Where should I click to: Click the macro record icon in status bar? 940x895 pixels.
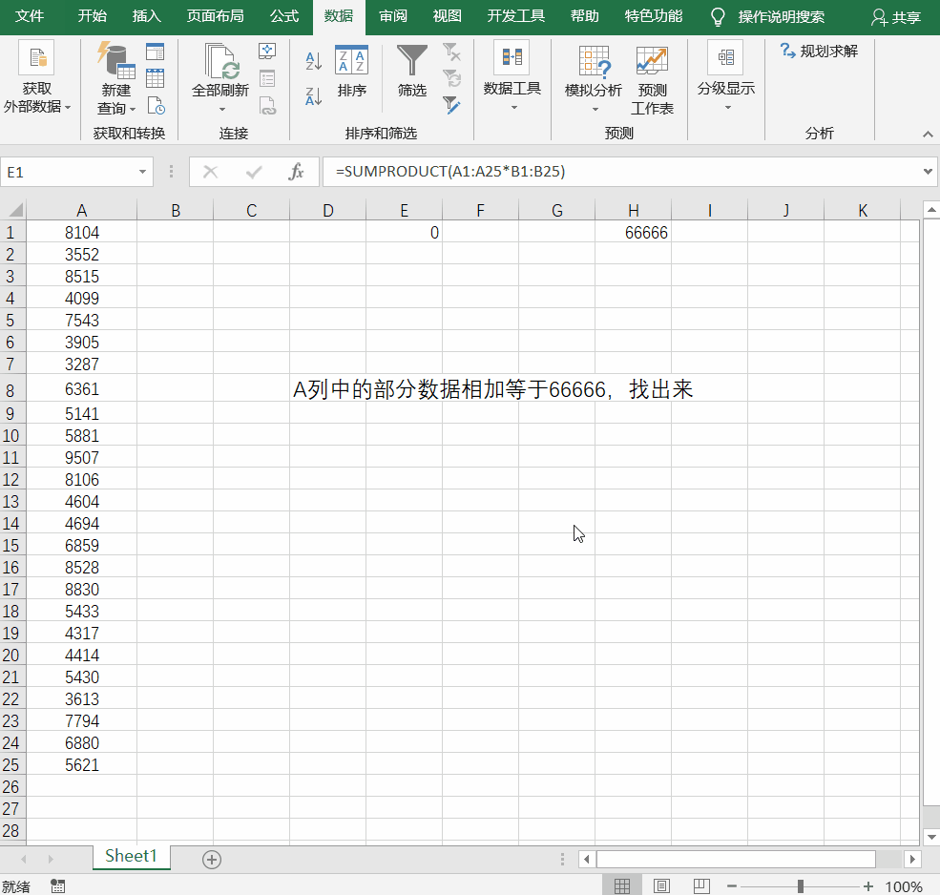click(x=57, y=886)
